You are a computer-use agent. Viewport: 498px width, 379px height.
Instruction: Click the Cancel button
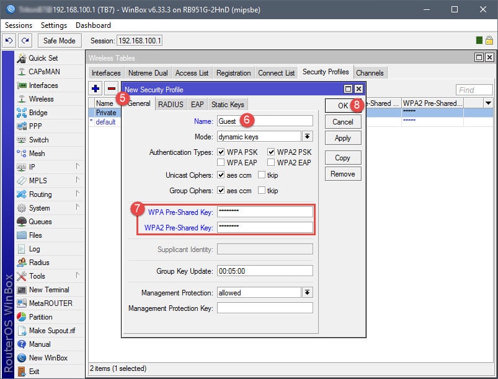(x=343, y=122)
